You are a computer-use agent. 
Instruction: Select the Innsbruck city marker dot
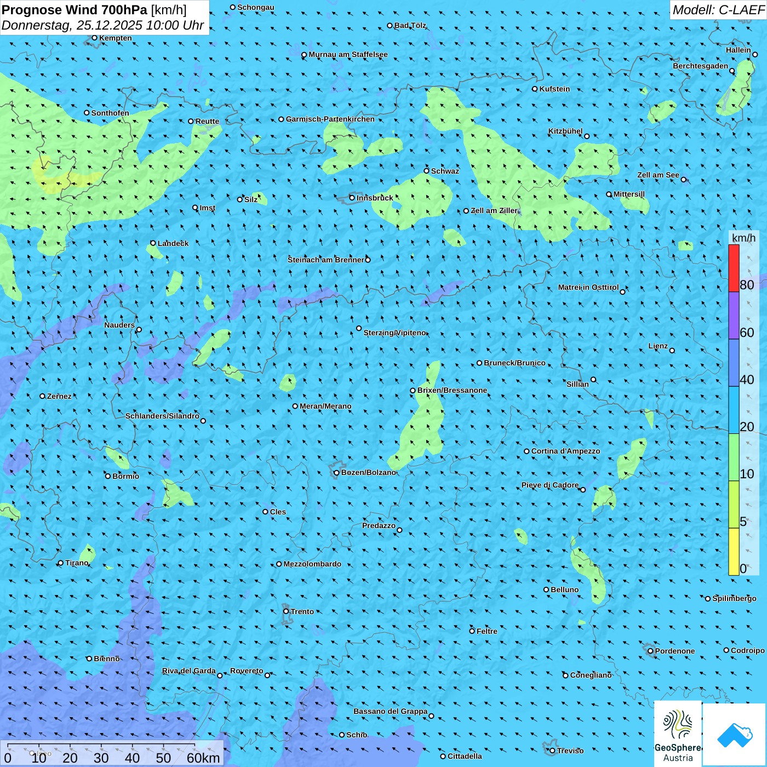tap(352, 198)
